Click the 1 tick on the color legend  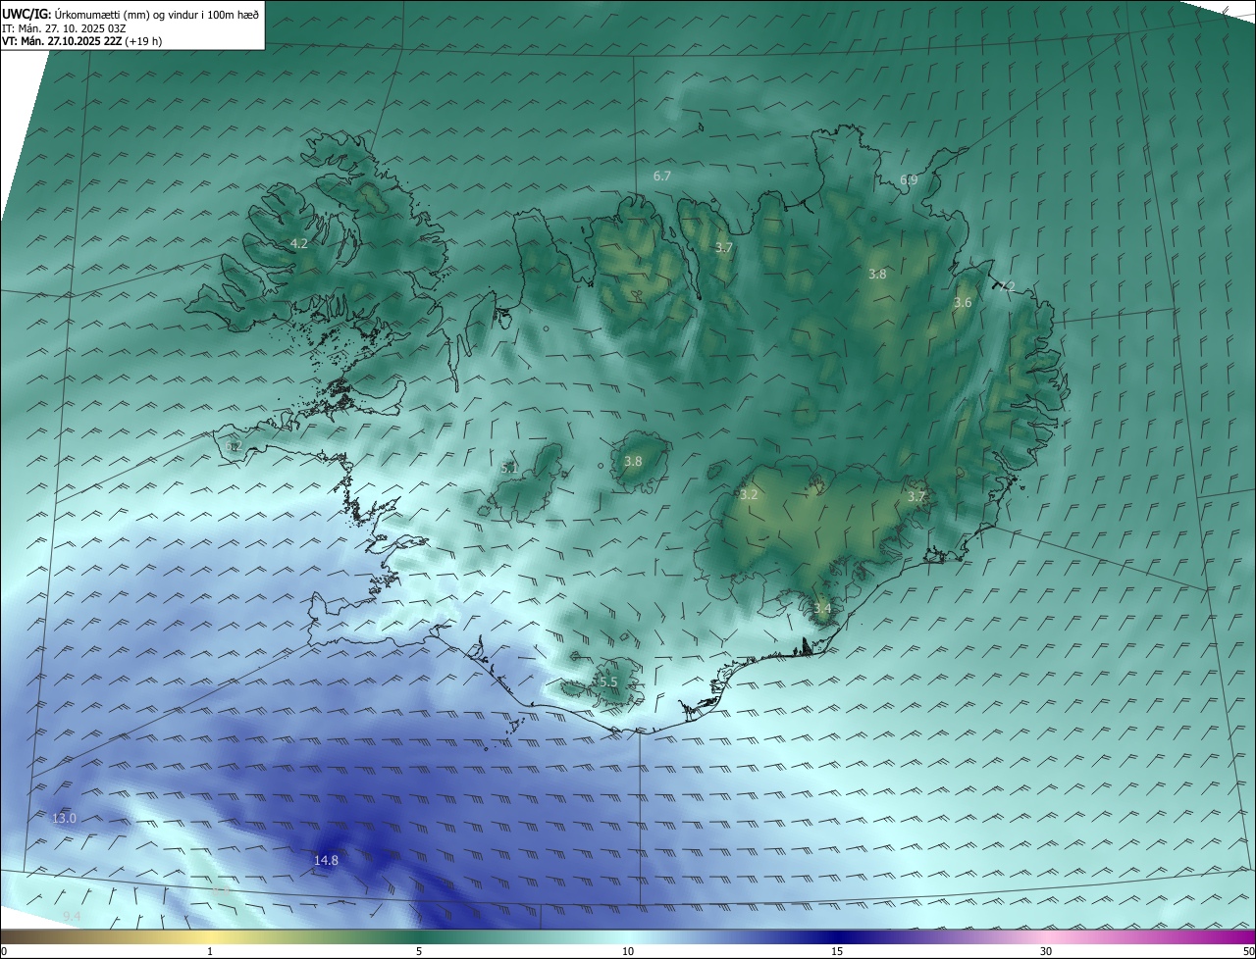[210, 951]
